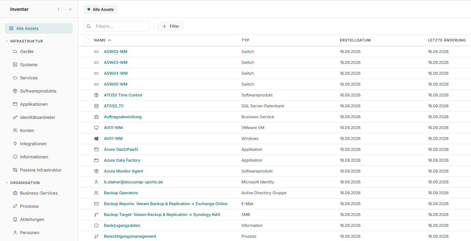The width and height of the screenshot is (471, 241).
Task: Sort by the NAME column header
Action: pyautogui.click(x=103, y=40)
